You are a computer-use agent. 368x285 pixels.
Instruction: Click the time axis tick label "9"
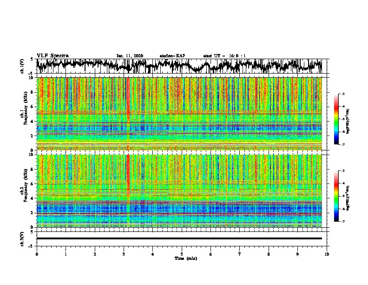[297, 254]
